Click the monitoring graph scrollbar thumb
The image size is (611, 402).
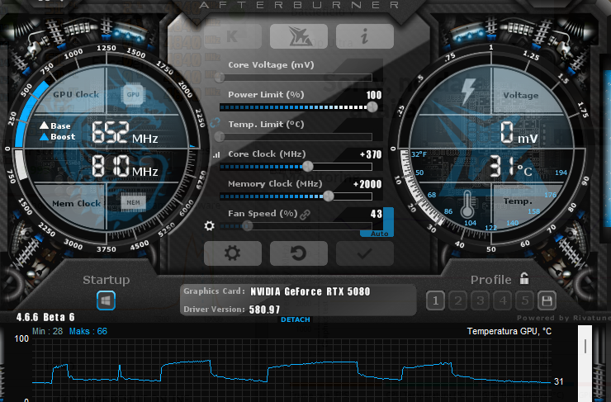pyautogui.click(x=585, y=346)
